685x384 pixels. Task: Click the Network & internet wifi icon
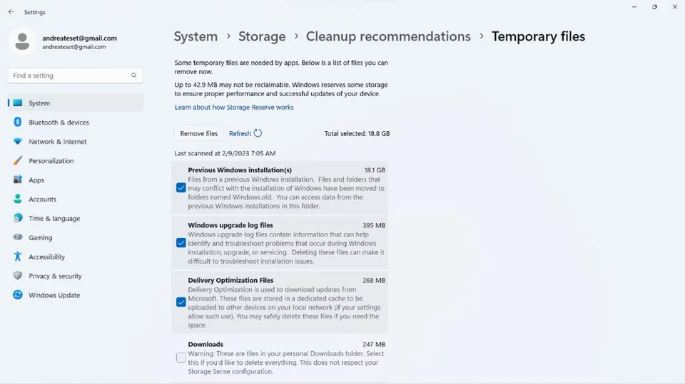(17, 141)
